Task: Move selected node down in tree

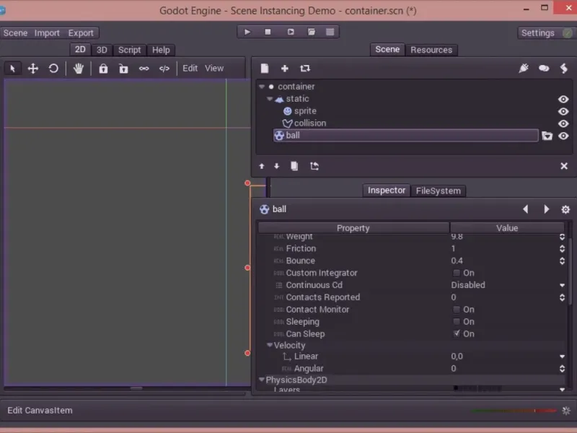Action: [277, 166]
